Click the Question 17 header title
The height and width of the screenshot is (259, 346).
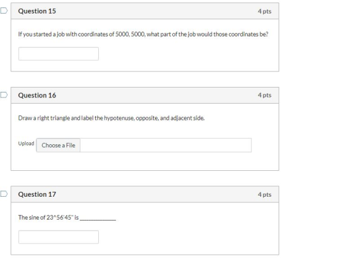tap(37, 194)
